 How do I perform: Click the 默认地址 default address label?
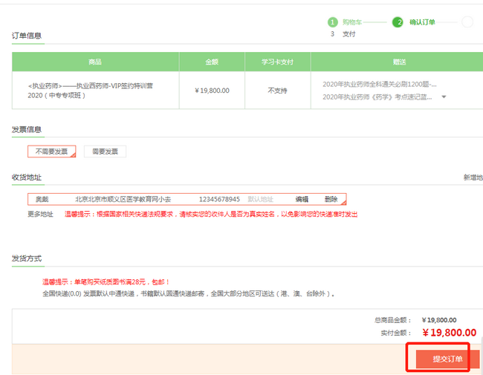click(x=261, y=199)
